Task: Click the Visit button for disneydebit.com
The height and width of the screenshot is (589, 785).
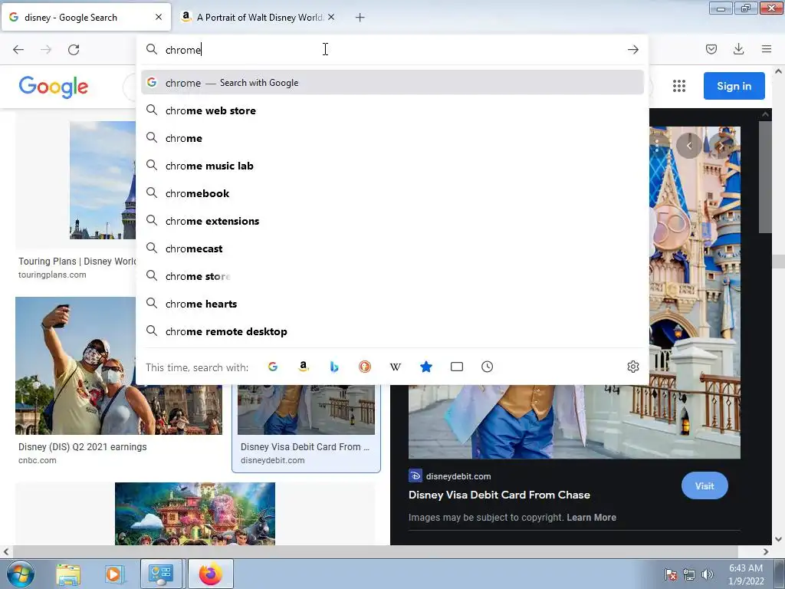Action: (x=705, y=485)
